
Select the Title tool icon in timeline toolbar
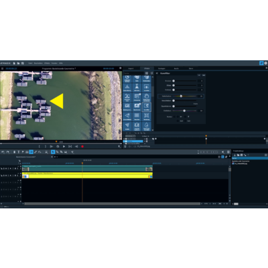[x=19, y=152]
